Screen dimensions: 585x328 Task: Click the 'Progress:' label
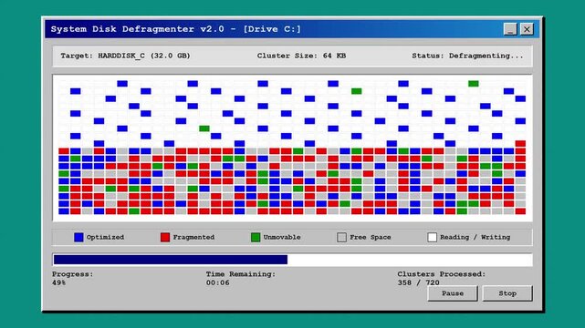pos(72,274)
